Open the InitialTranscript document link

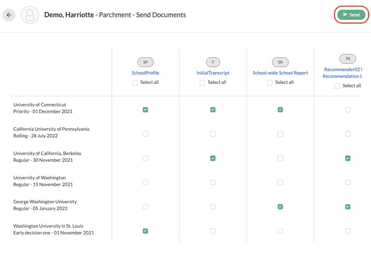pyautogui.click(x=213, y=73)
